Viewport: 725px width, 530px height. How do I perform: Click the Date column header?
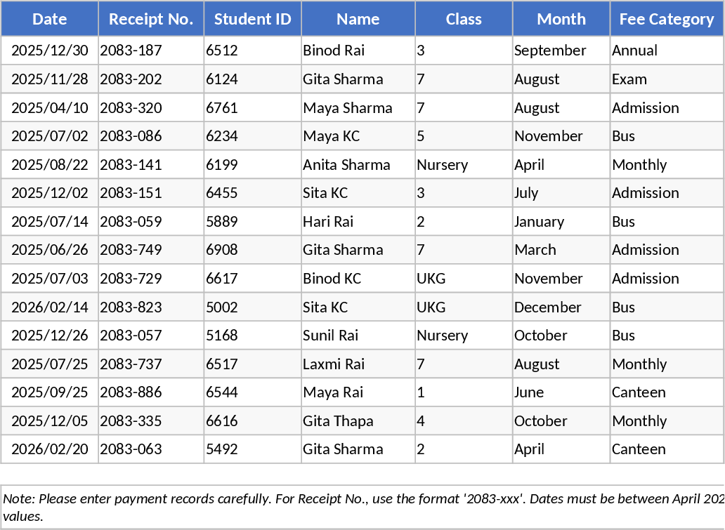pos(50,19)
